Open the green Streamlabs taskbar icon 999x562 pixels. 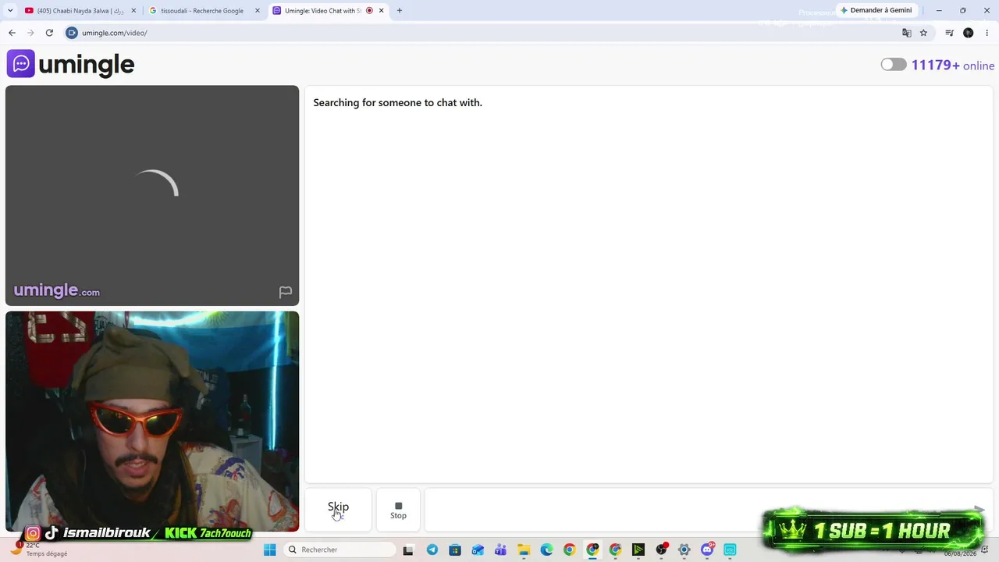point(638,550)
